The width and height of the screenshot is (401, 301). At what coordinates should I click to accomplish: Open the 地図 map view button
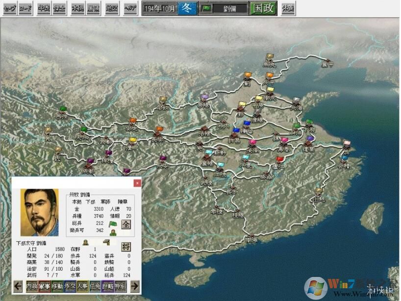click(x=112, y=8)
